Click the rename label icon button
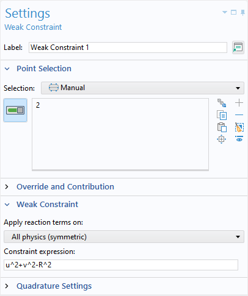This screenshot has height=296, width=248. point(238,48)
